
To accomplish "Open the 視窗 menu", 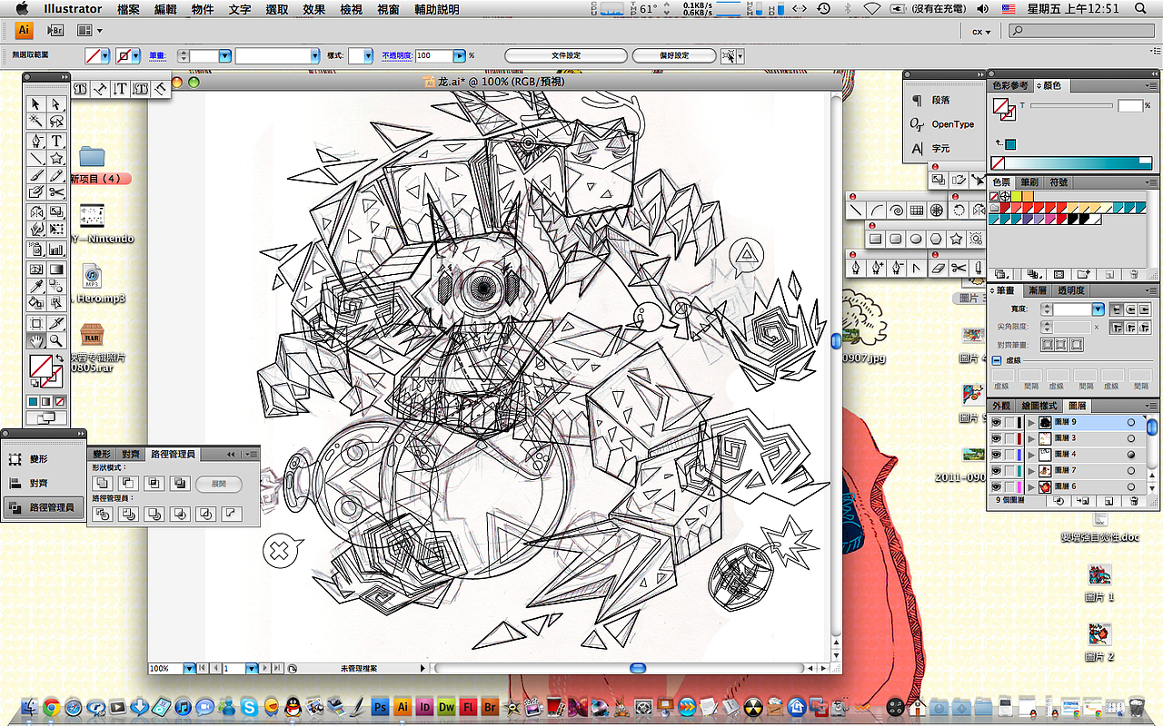I will (x=387, y=9).
